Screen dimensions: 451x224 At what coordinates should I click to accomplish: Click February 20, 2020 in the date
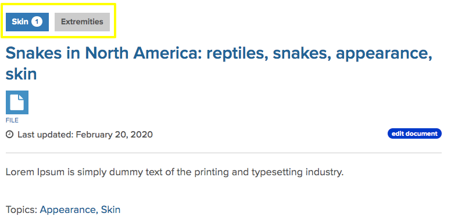click(114, 135)
